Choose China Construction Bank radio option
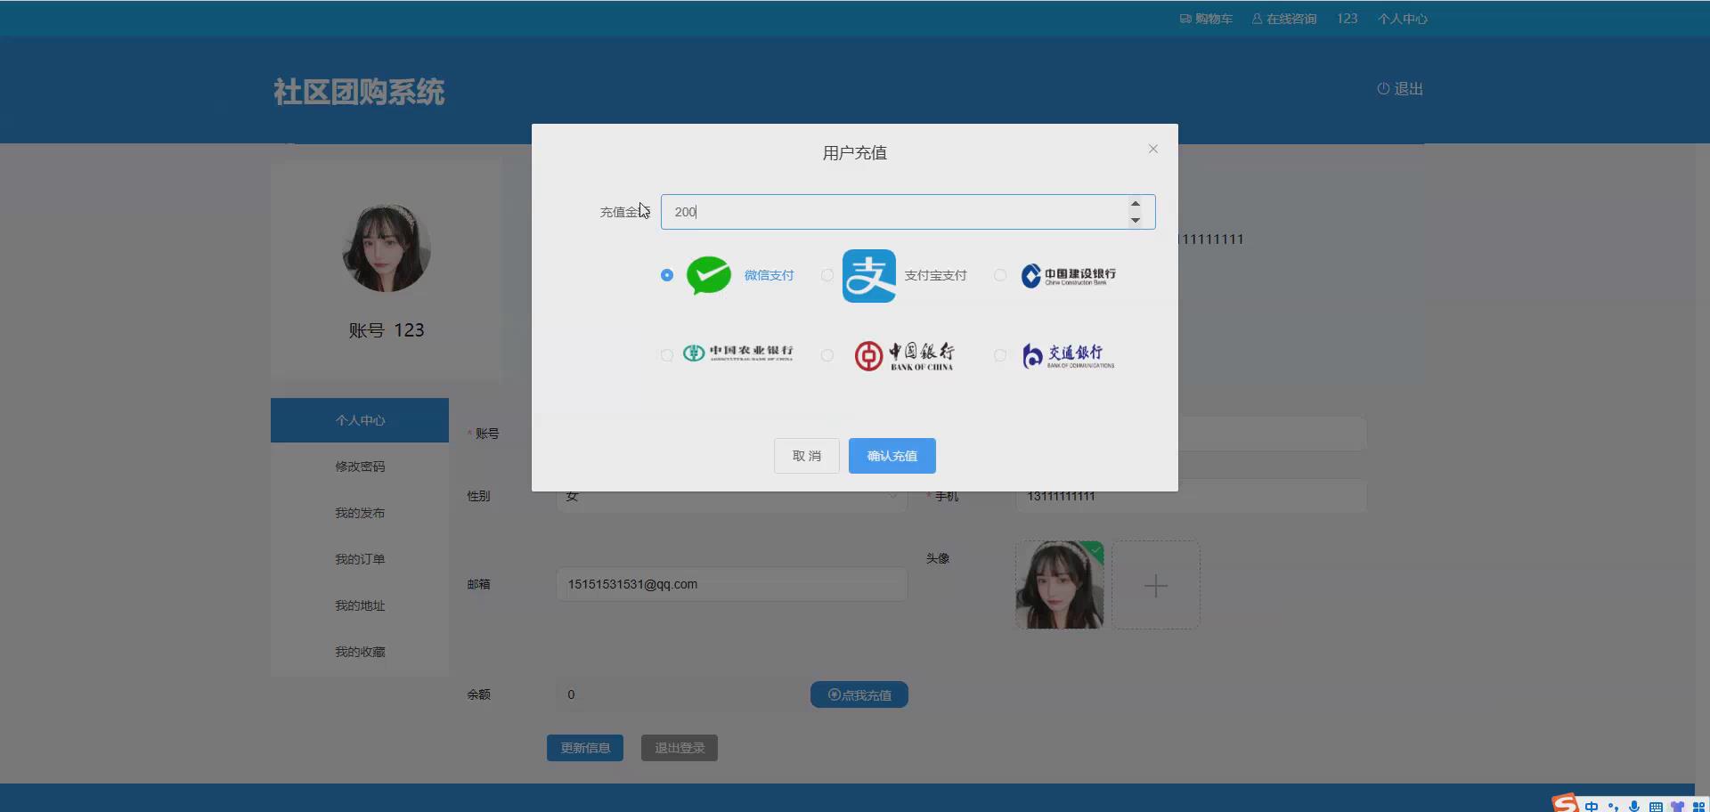This screenshot has width=1710, height=812. coord(1000,275)
